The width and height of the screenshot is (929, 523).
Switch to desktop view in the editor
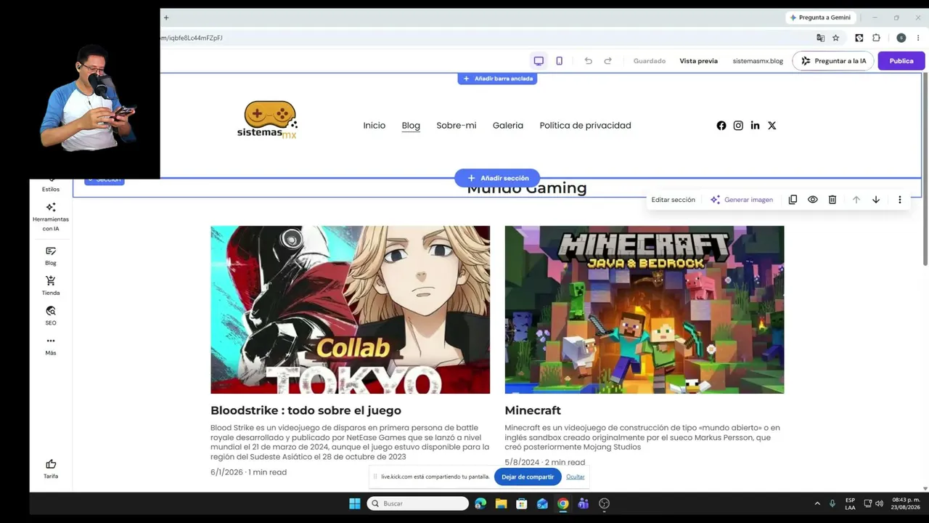[539, 61]
